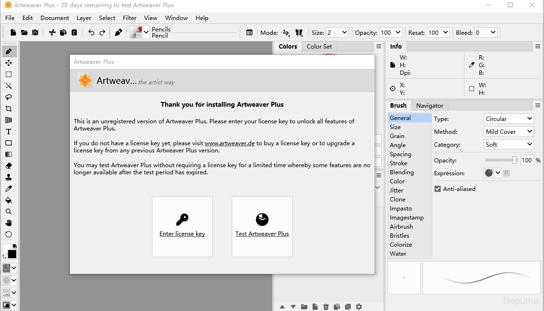Expand the brush Type dropdown
The height and width of the screenshot is (311, 544).
(x=508, y=119)
